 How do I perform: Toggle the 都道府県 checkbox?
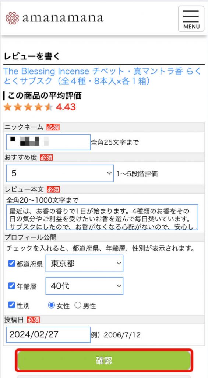click(x=11, y=263)
